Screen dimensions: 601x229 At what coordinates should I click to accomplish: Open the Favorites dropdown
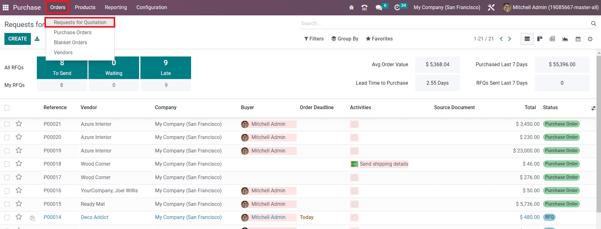pyautogui.click(x=379, y=39)
